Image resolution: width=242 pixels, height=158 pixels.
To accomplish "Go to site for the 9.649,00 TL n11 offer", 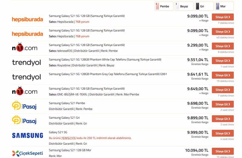I will point(223,90).
